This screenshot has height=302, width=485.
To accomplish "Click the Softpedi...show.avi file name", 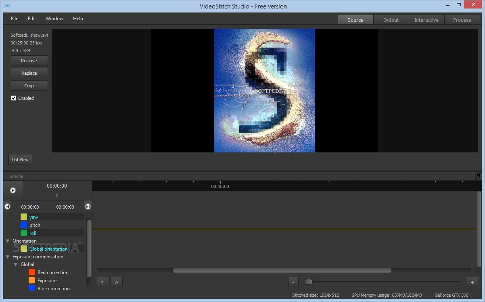I will [x=29, y=35].
